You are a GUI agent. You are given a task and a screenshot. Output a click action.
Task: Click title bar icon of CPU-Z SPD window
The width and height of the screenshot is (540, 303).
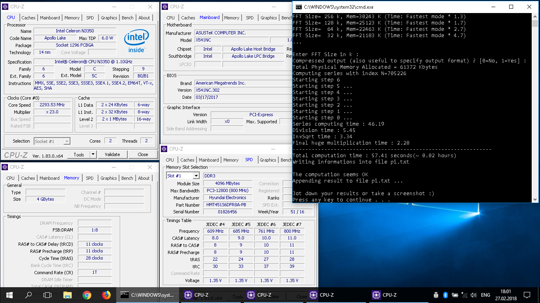[164, 149]
